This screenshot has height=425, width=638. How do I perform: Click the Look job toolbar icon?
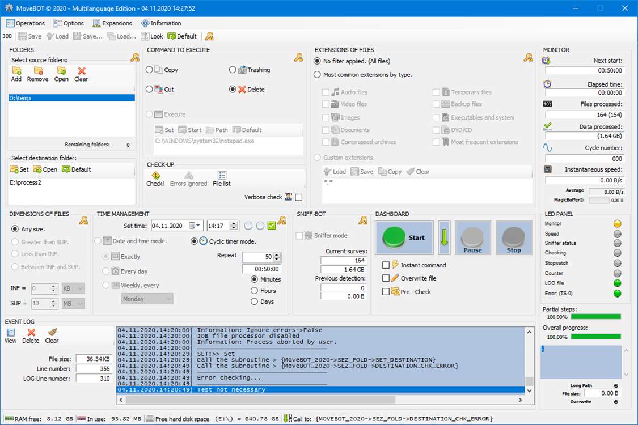point(152,36)
